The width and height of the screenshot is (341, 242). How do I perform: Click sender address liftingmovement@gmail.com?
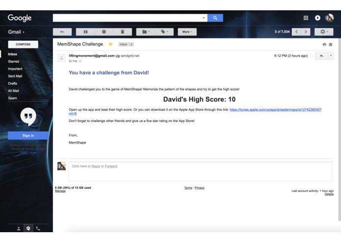click(92, 56)
